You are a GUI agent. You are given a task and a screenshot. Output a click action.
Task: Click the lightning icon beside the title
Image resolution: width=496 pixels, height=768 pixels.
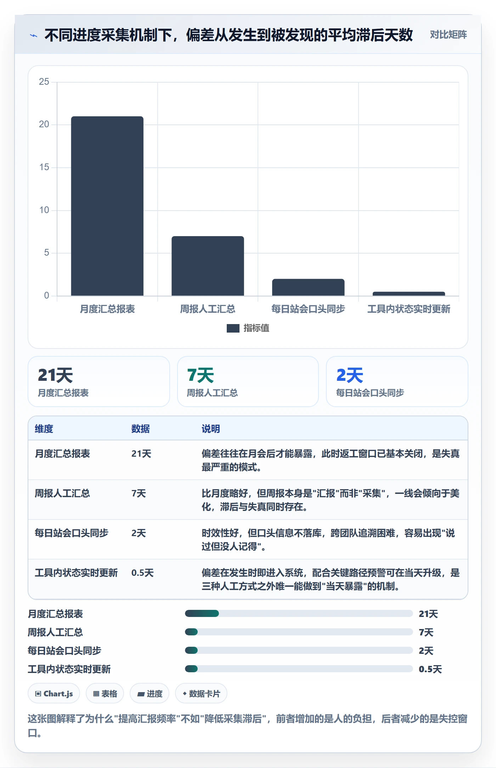coord(33,35)
